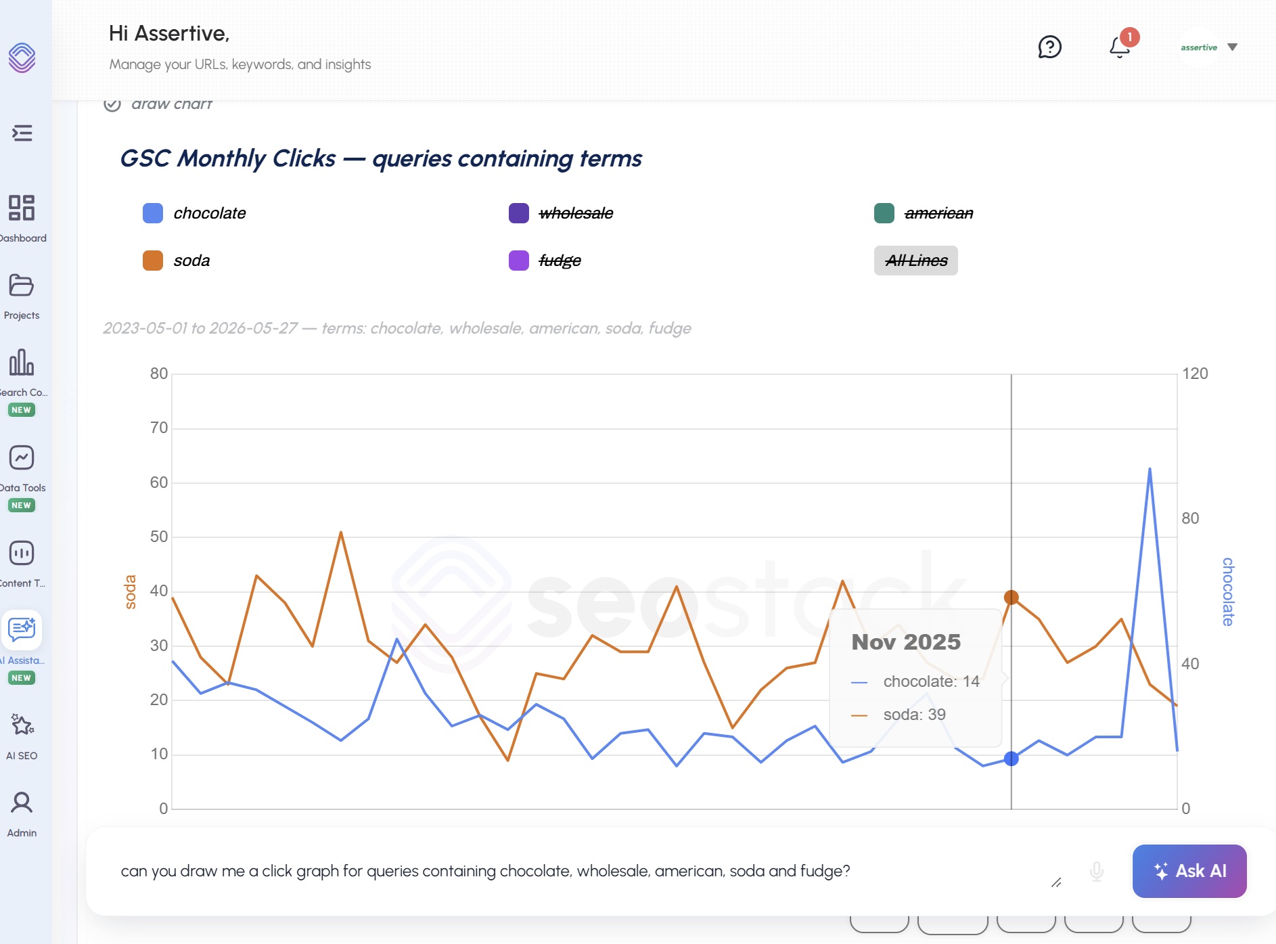1276x944 pixels.
Task: Open the Admin user icon
Action: click(22, 803)
